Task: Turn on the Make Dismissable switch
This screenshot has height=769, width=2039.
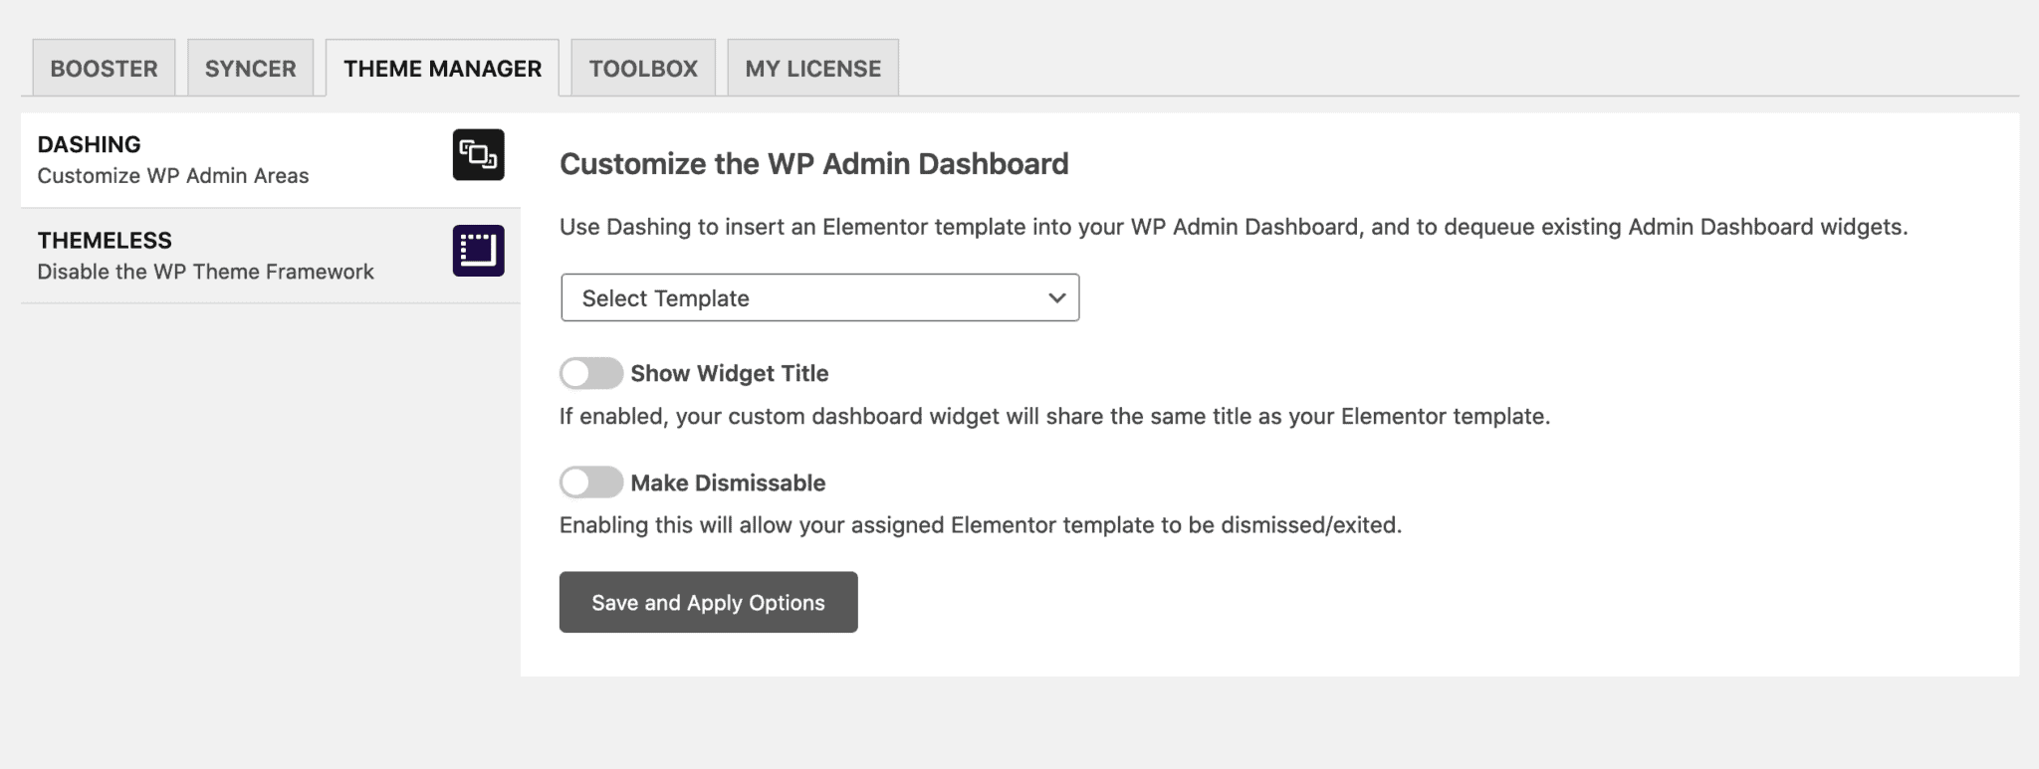Action: (x=591, y=483)
